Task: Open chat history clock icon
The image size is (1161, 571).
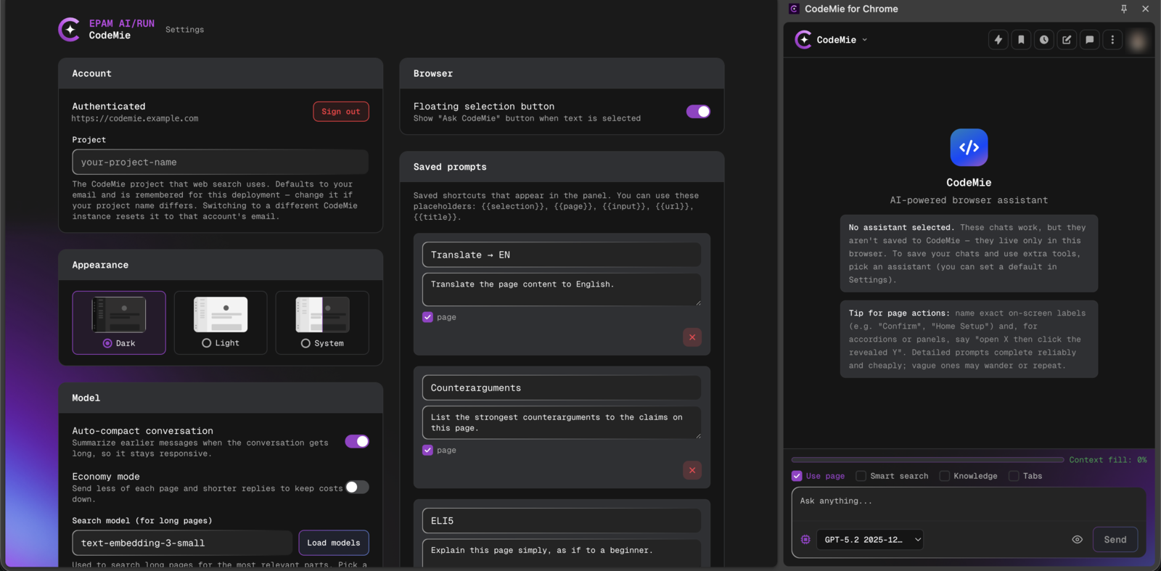Action: pos(1044,40)
